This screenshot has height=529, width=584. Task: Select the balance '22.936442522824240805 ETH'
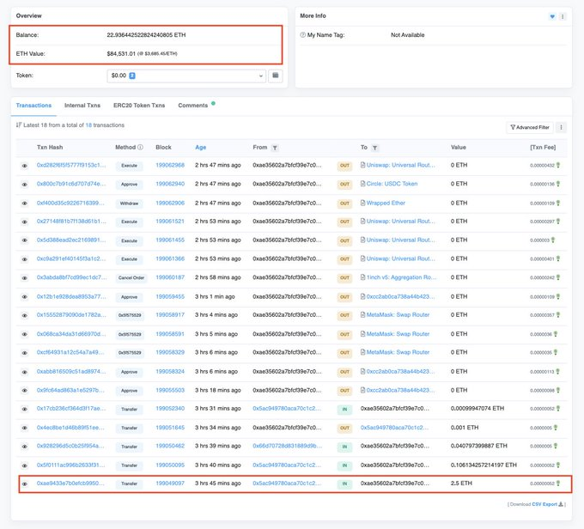[146, 35]
